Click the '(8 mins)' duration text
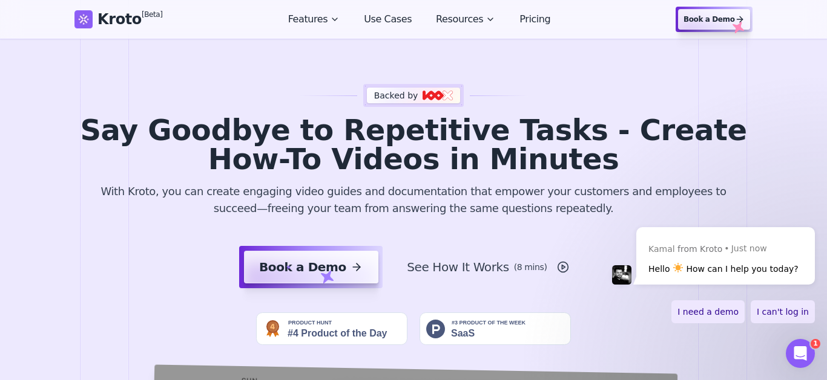 (530, 267)
